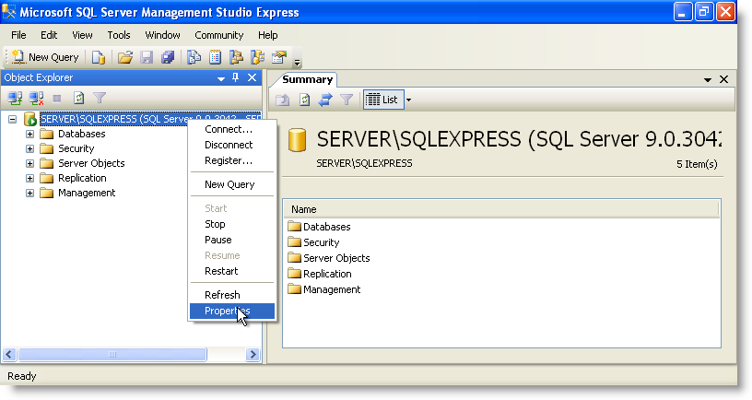Image resolution: width=752 pixels, height=400 pixels.
Task: Open the View menu
Action: click(82, 36)
